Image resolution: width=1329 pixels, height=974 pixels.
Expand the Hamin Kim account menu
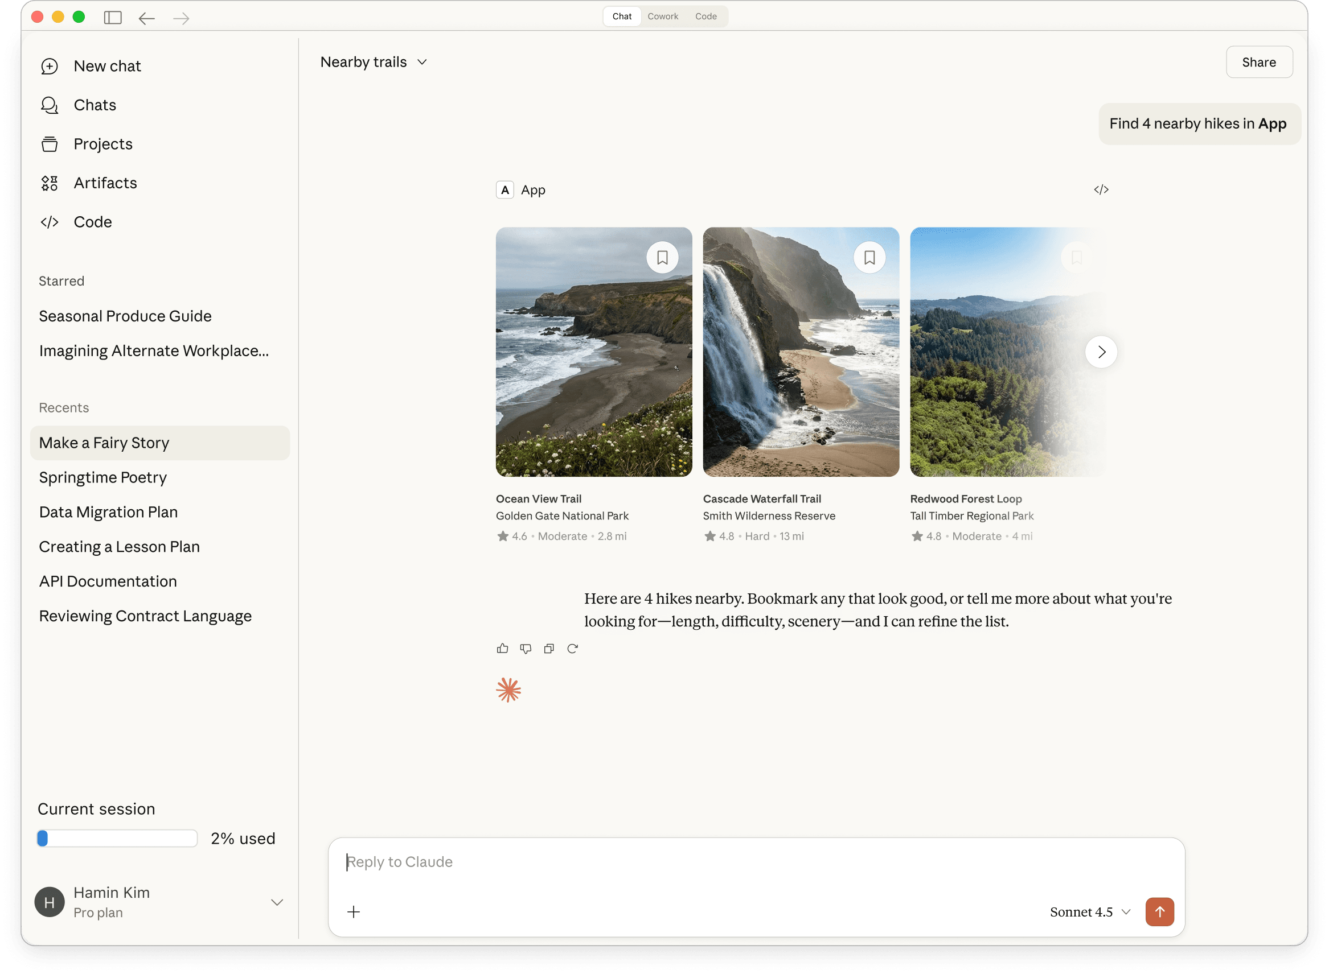[277, 902]
